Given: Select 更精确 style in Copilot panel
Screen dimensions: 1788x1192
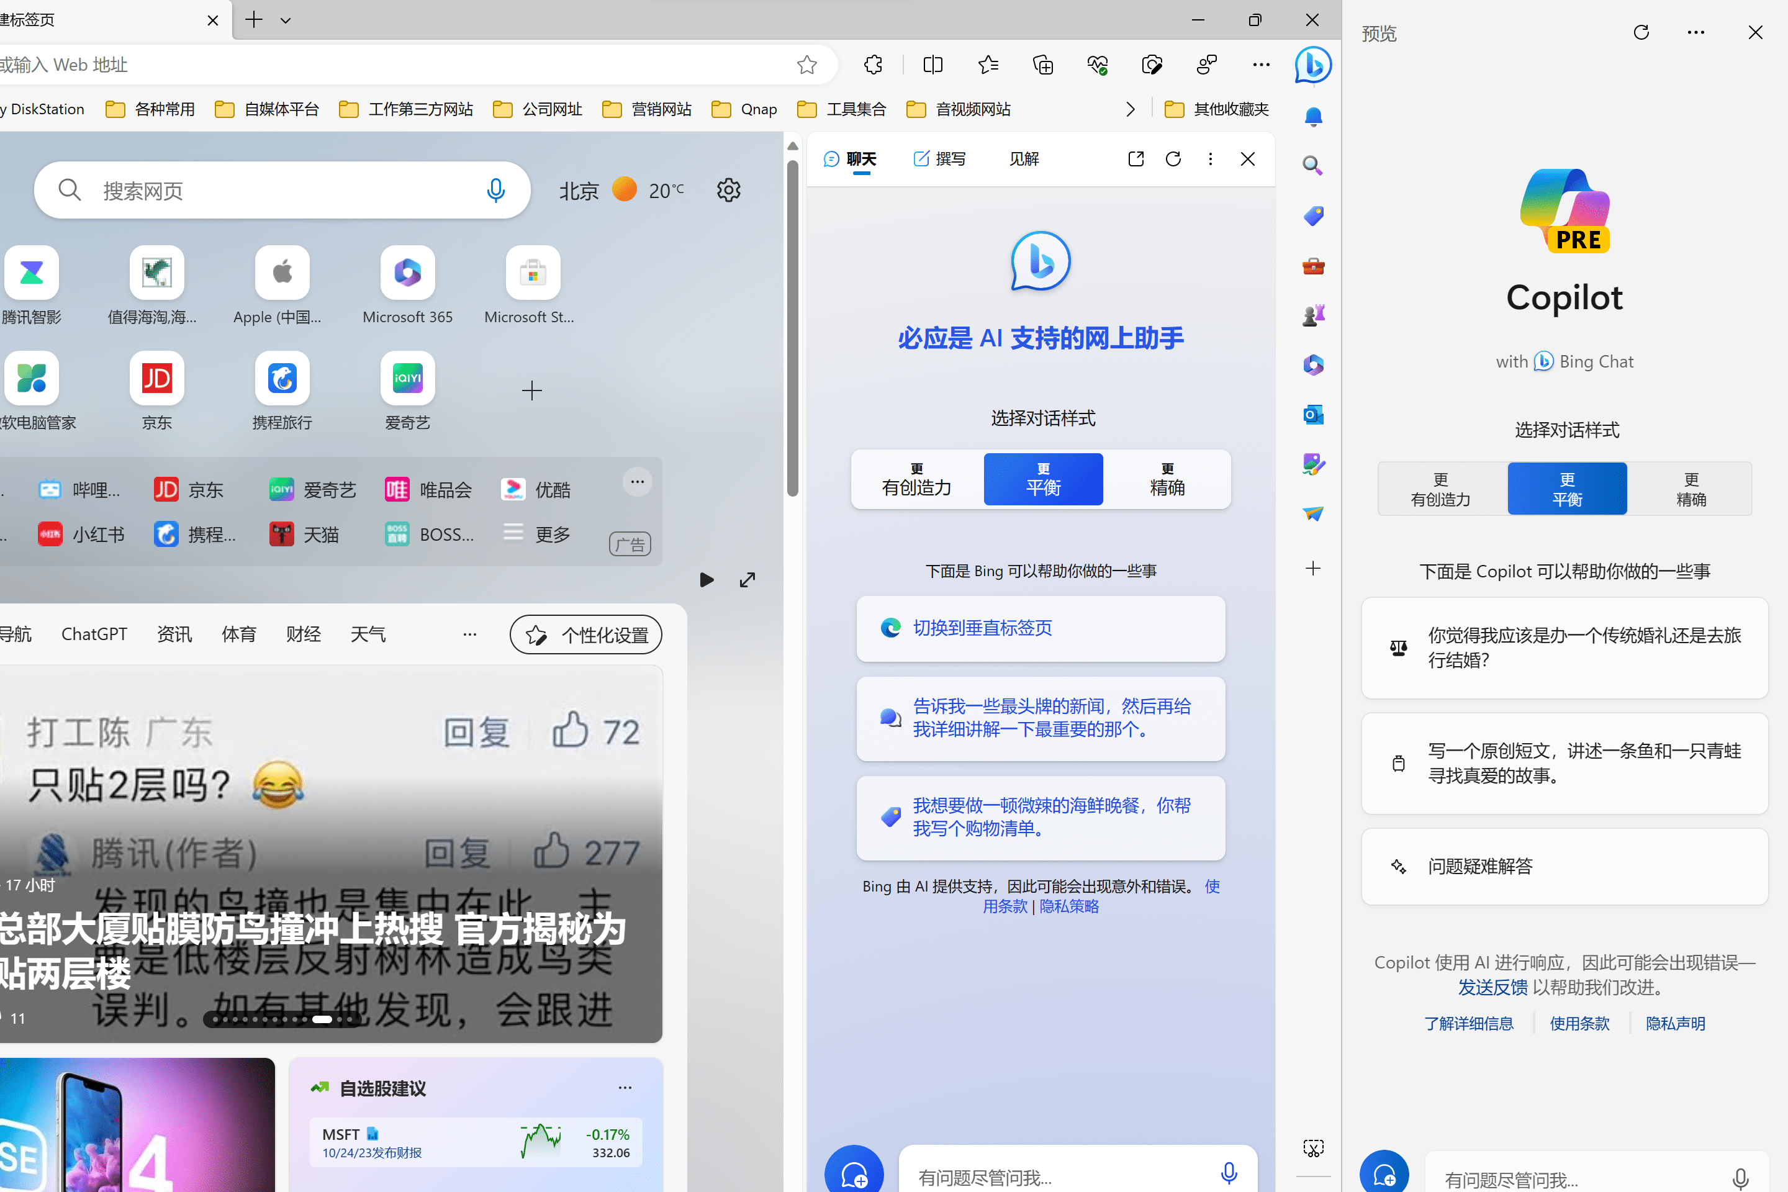Looking at the screenshot, I should tap(1691, 489).
